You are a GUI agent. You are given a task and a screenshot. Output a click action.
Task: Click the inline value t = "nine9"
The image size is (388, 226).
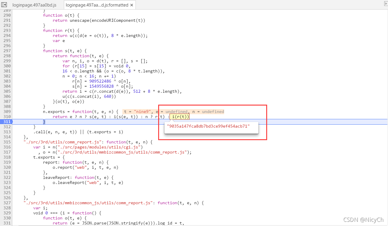point(137,112)
